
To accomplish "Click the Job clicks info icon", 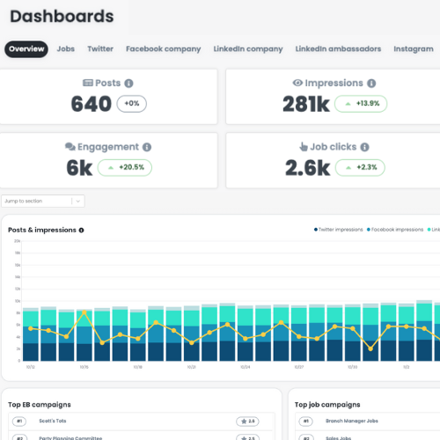I will coord(364,147).
